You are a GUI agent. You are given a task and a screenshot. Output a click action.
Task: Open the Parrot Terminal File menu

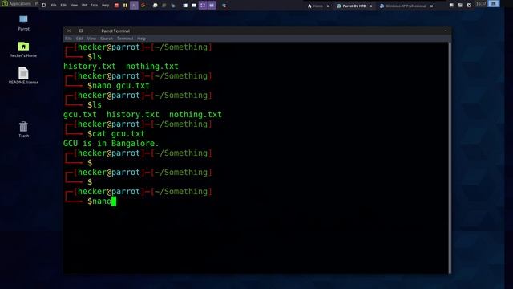(x=68, y=39)
